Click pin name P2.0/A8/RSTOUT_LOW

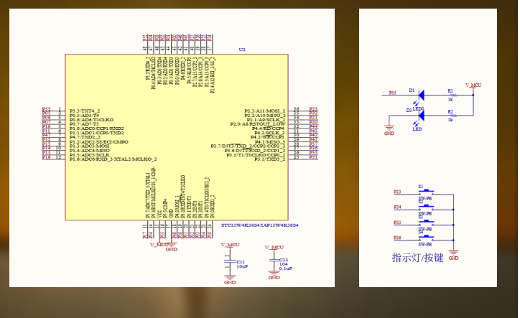pos(258,124)
